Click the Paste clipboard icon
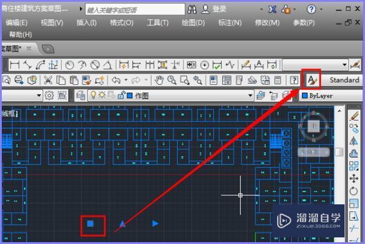The image size is (365, 244). pyautogui.click(x=74, y=81)
